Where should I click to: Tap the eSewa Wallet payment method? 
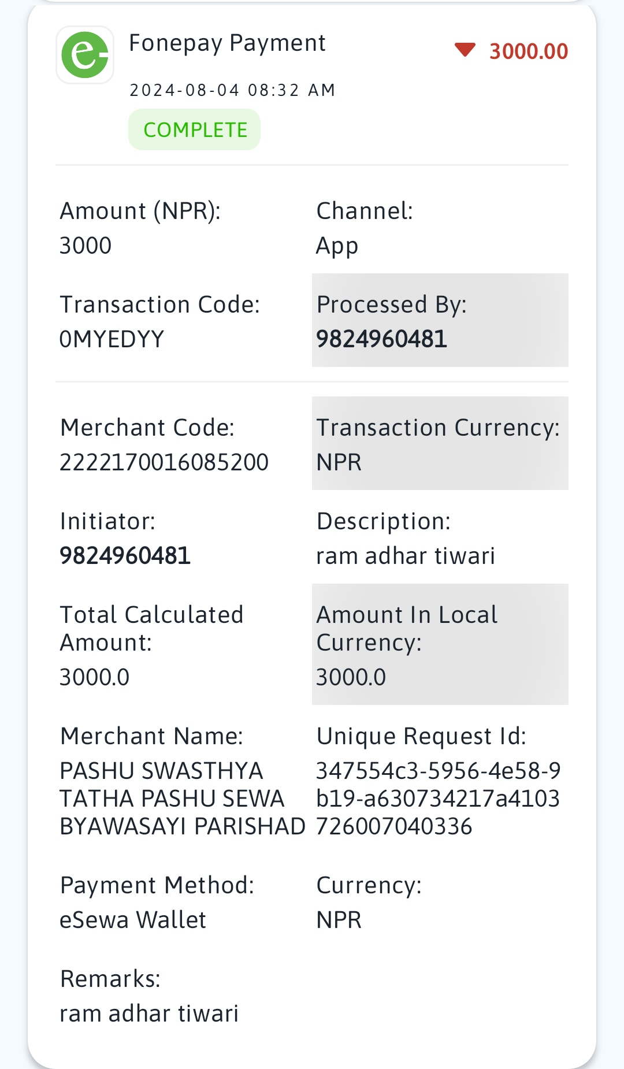coord(133,920)
